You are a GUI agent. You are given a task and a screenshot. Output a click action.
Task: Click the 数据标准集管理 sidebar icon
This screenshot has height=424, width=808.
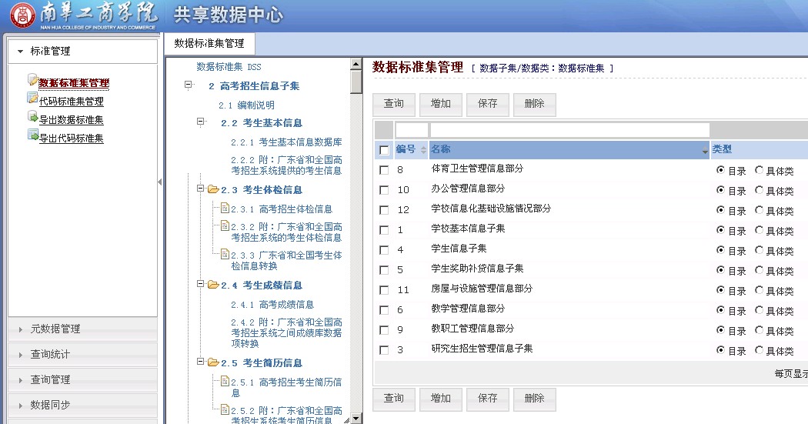(32, 80)
